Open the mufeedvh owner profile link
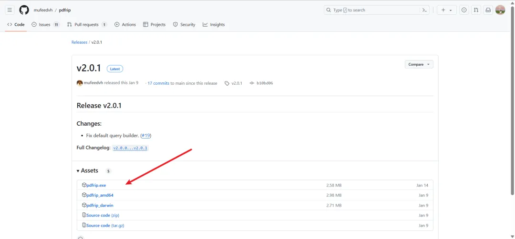 pyautogui.click(x=43, y=10)
